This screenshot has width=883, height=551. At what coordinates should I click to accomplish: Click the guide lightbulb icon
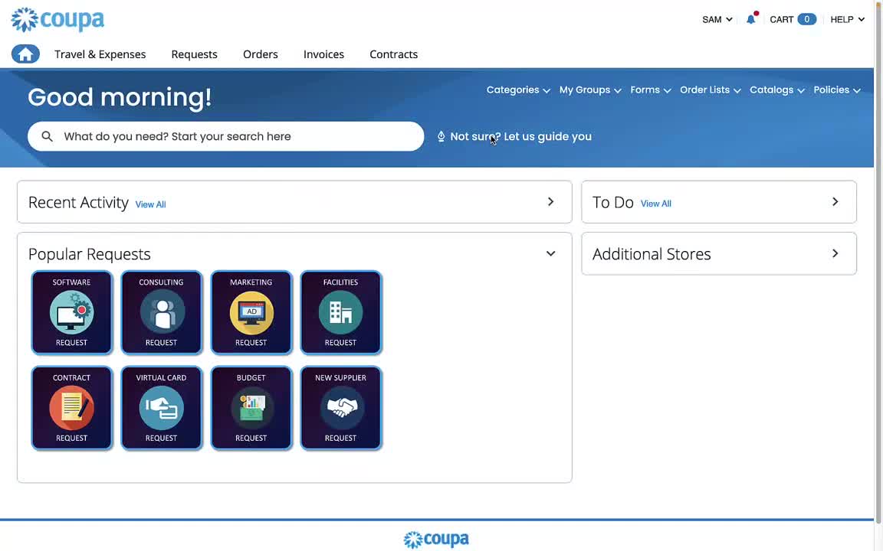pos(441,136)
